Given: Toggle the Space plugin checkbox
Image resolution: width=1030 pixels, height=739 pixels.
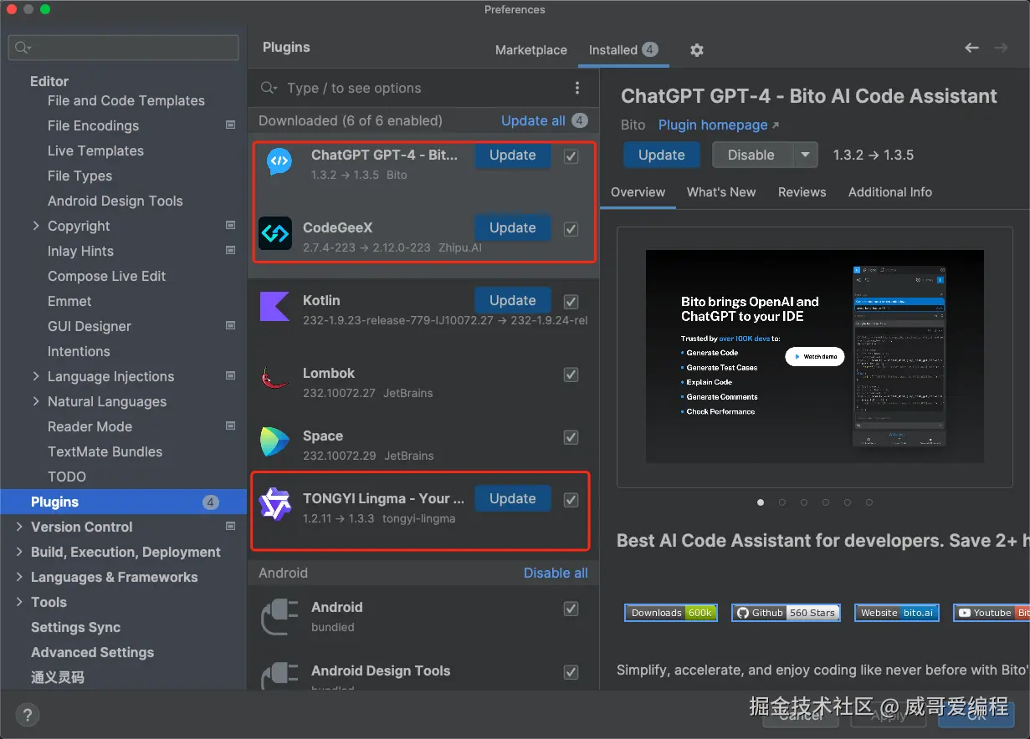Looking at the screenshot, I should point(571,437).
